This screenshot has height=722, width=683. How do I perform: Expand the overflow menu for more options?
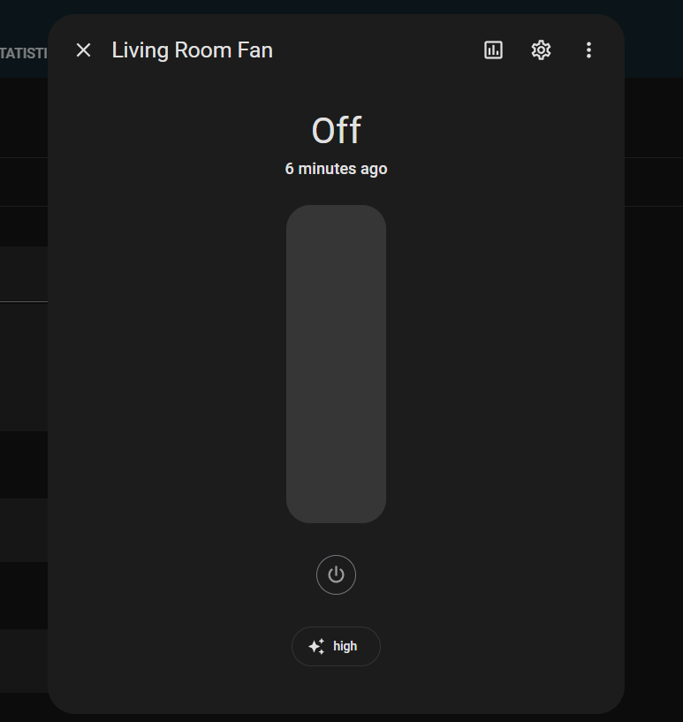[588, 50]
